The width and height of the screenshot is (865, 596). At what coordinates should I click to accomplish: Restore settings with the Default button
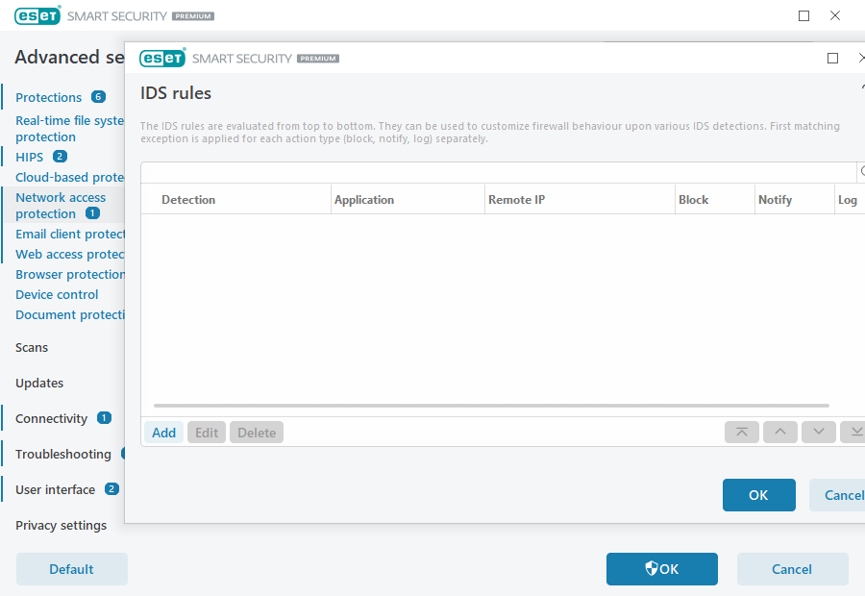pos(72,569)
